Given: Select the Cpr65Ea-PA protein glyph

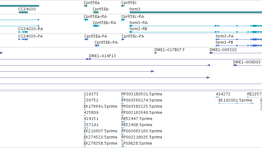Looking at the screenshot, I should click(x=86, y=39).
